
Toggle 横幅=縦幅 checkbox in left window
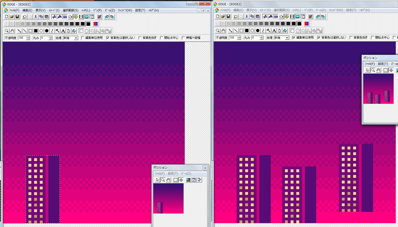(x=183, y=38)
